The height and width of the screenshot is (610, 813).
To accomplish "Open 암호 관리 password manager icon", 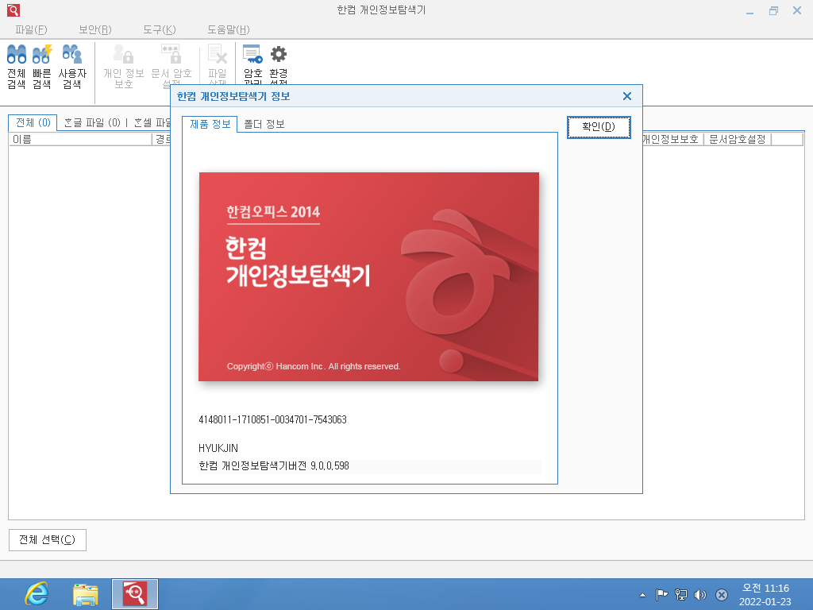I will pos(252,65).
